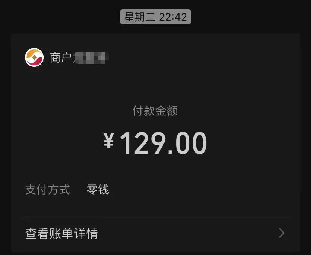Image resolution: width=311 pixels, height=255 pixels.
Task: Click the right chevron beside 查看账单详情
Action: click(282, 233)
